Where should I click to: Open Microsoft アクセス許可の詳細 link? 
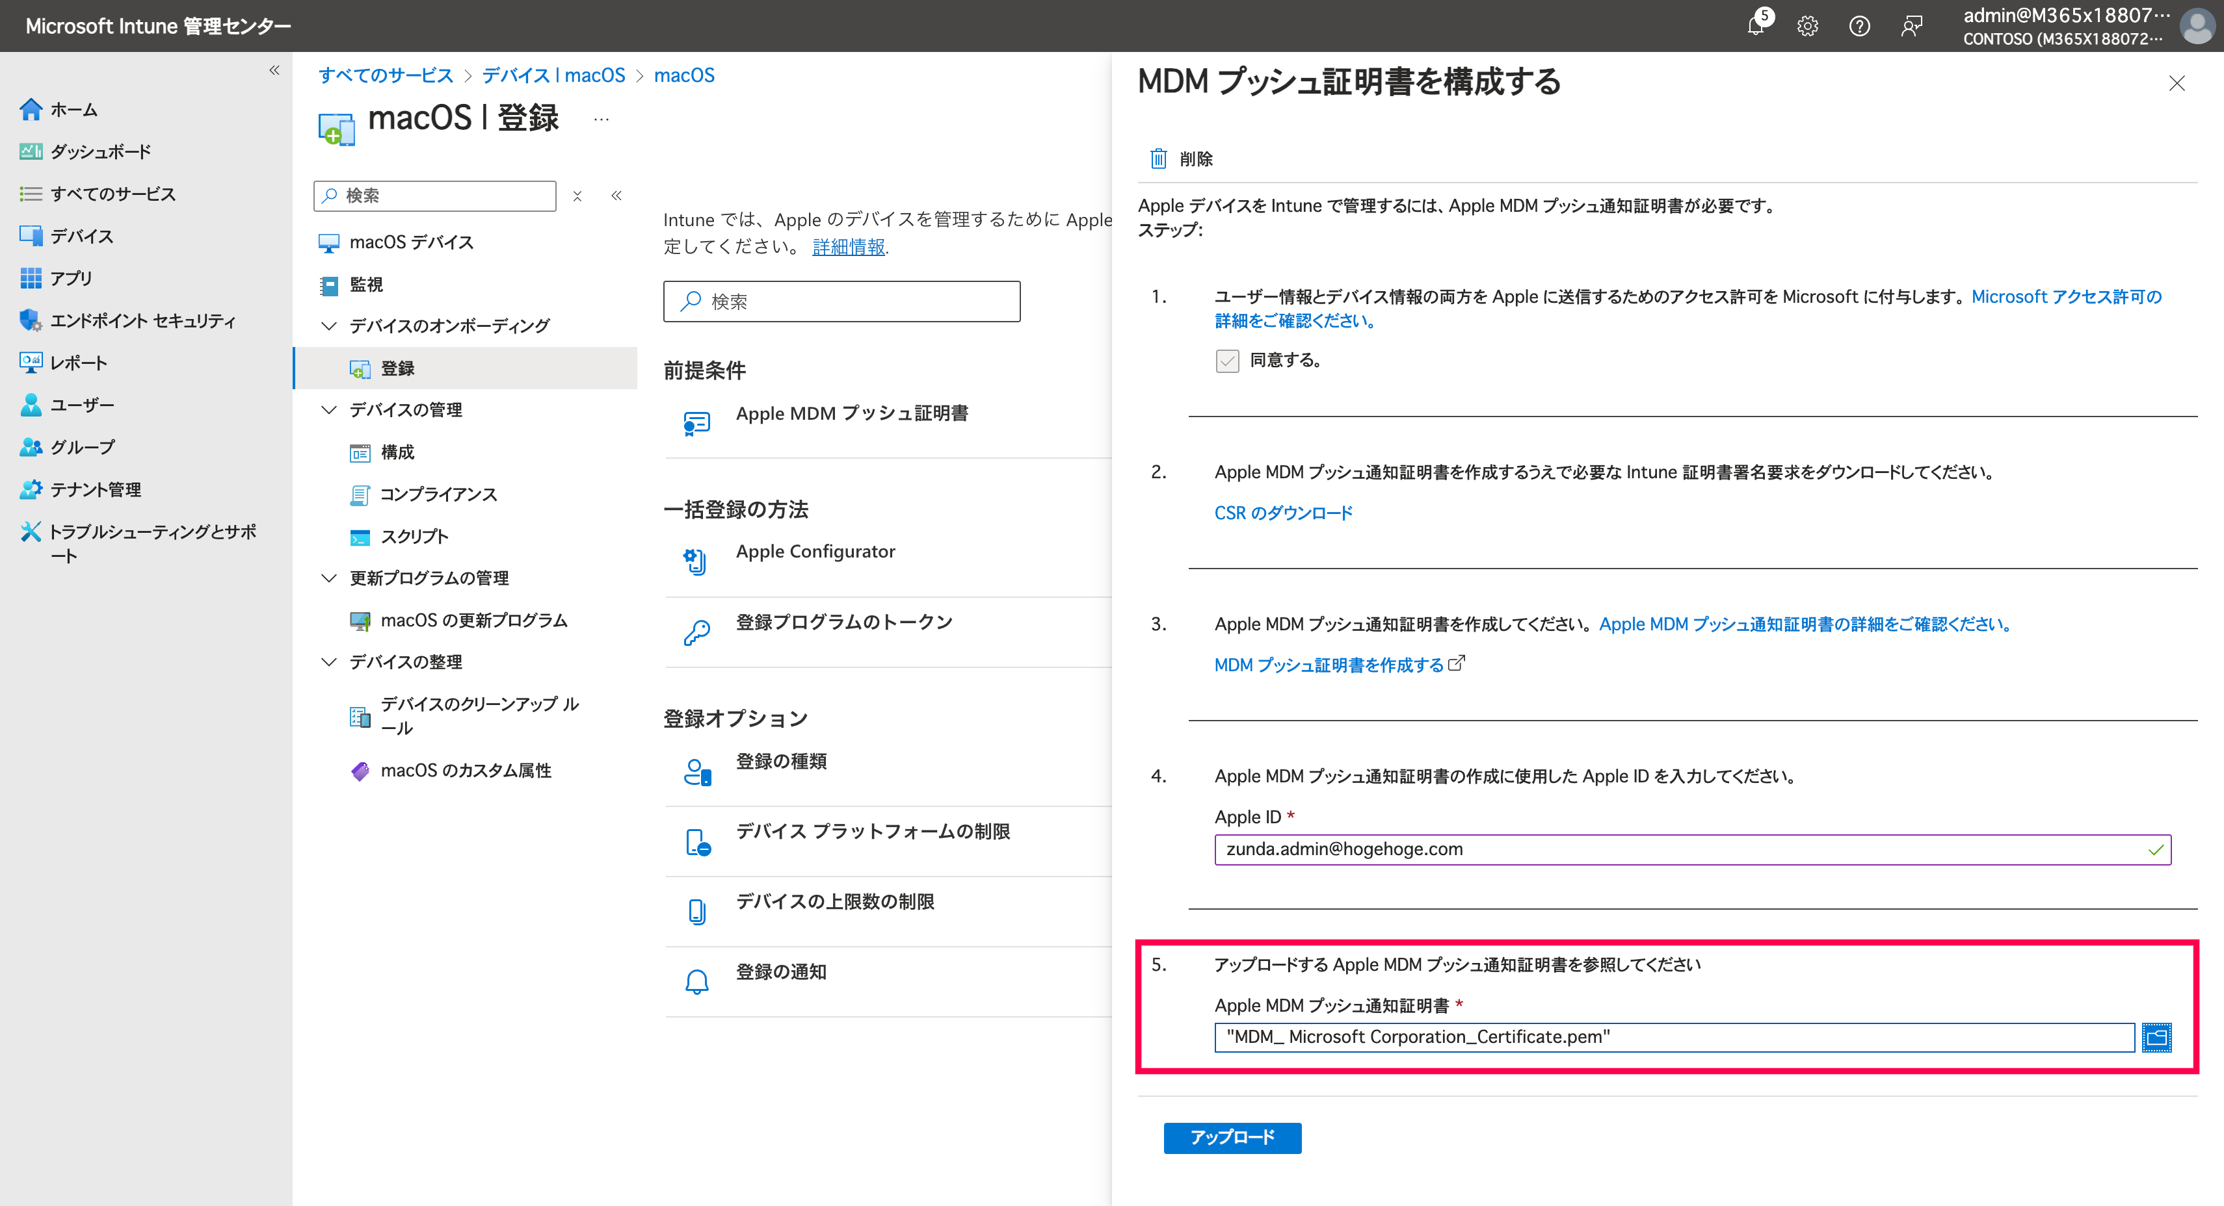coord(1688,309)
